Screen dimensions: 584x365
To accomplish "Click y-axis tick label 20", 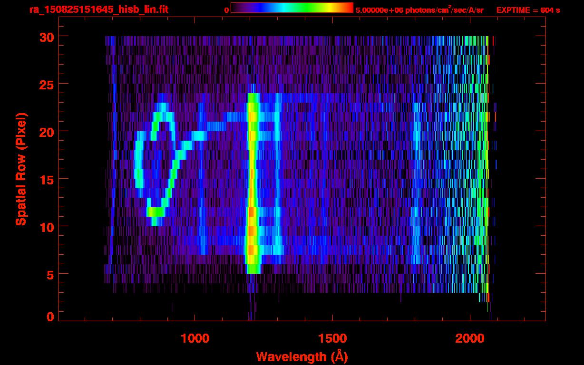I will [46, 132].
